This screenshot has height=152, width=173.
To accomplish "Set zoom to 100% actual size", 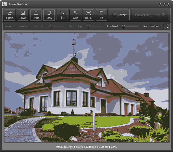I will [88, 15].
